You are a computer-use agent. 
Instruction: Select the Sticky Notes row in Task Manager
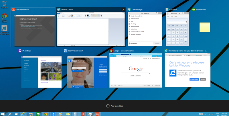point(145,29)
